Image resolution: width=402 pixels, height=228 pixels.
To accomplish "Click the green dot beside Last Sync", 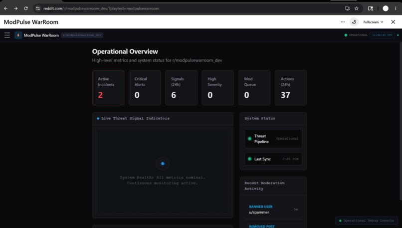I will click(x=249, y=159).
